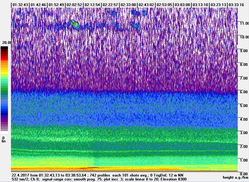Click the '12 m NN' footer text
The image size is (249, 182).
click(x=176, y=175)
